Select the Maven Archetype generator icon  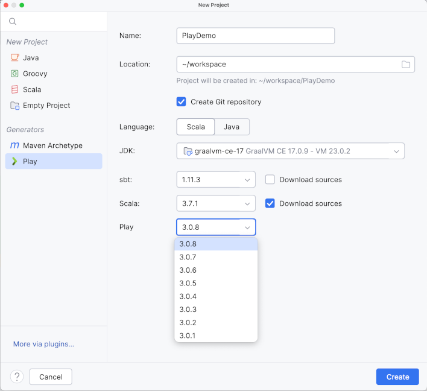(14, 145)
